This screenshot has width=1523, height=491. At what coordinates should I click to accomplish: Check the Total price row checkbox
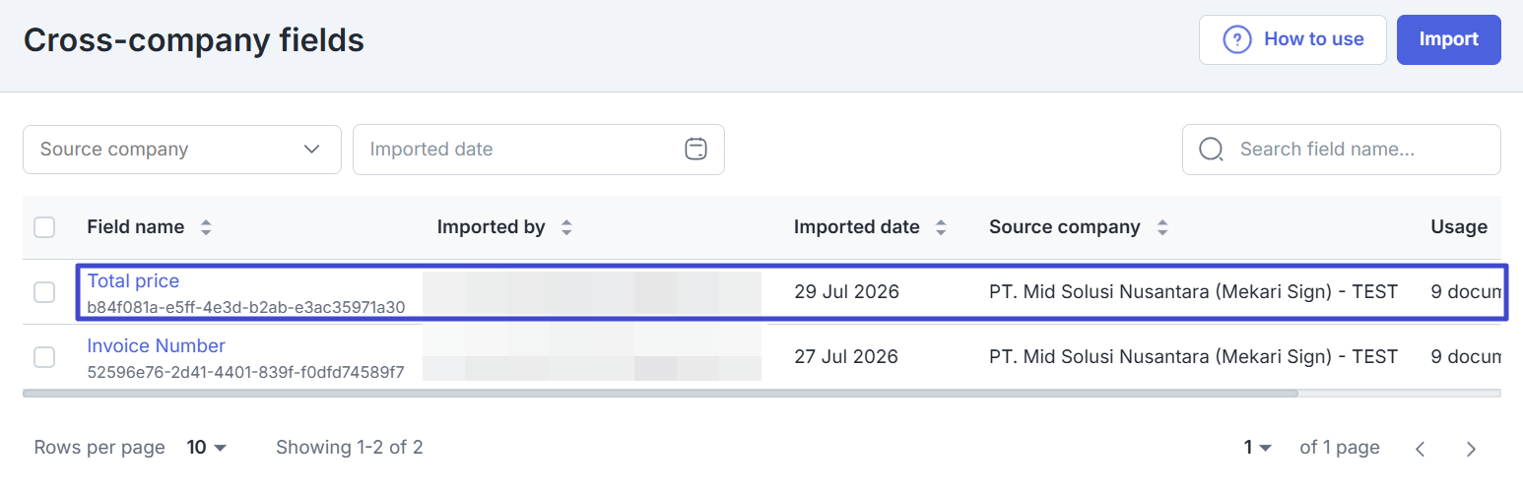44,292
